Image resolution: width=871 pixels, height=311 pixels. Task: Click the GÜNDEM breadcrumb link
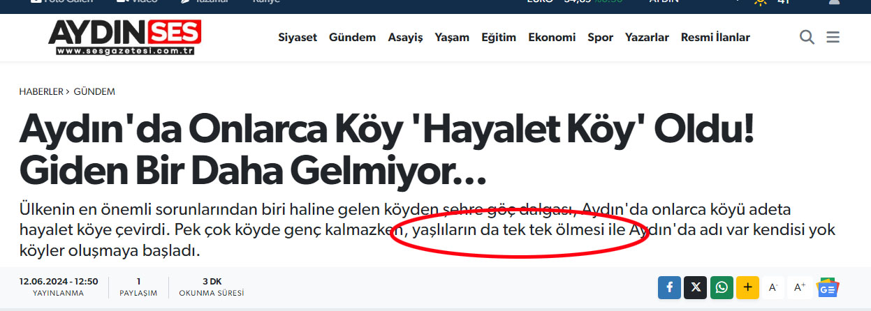[x=94, y=91]
